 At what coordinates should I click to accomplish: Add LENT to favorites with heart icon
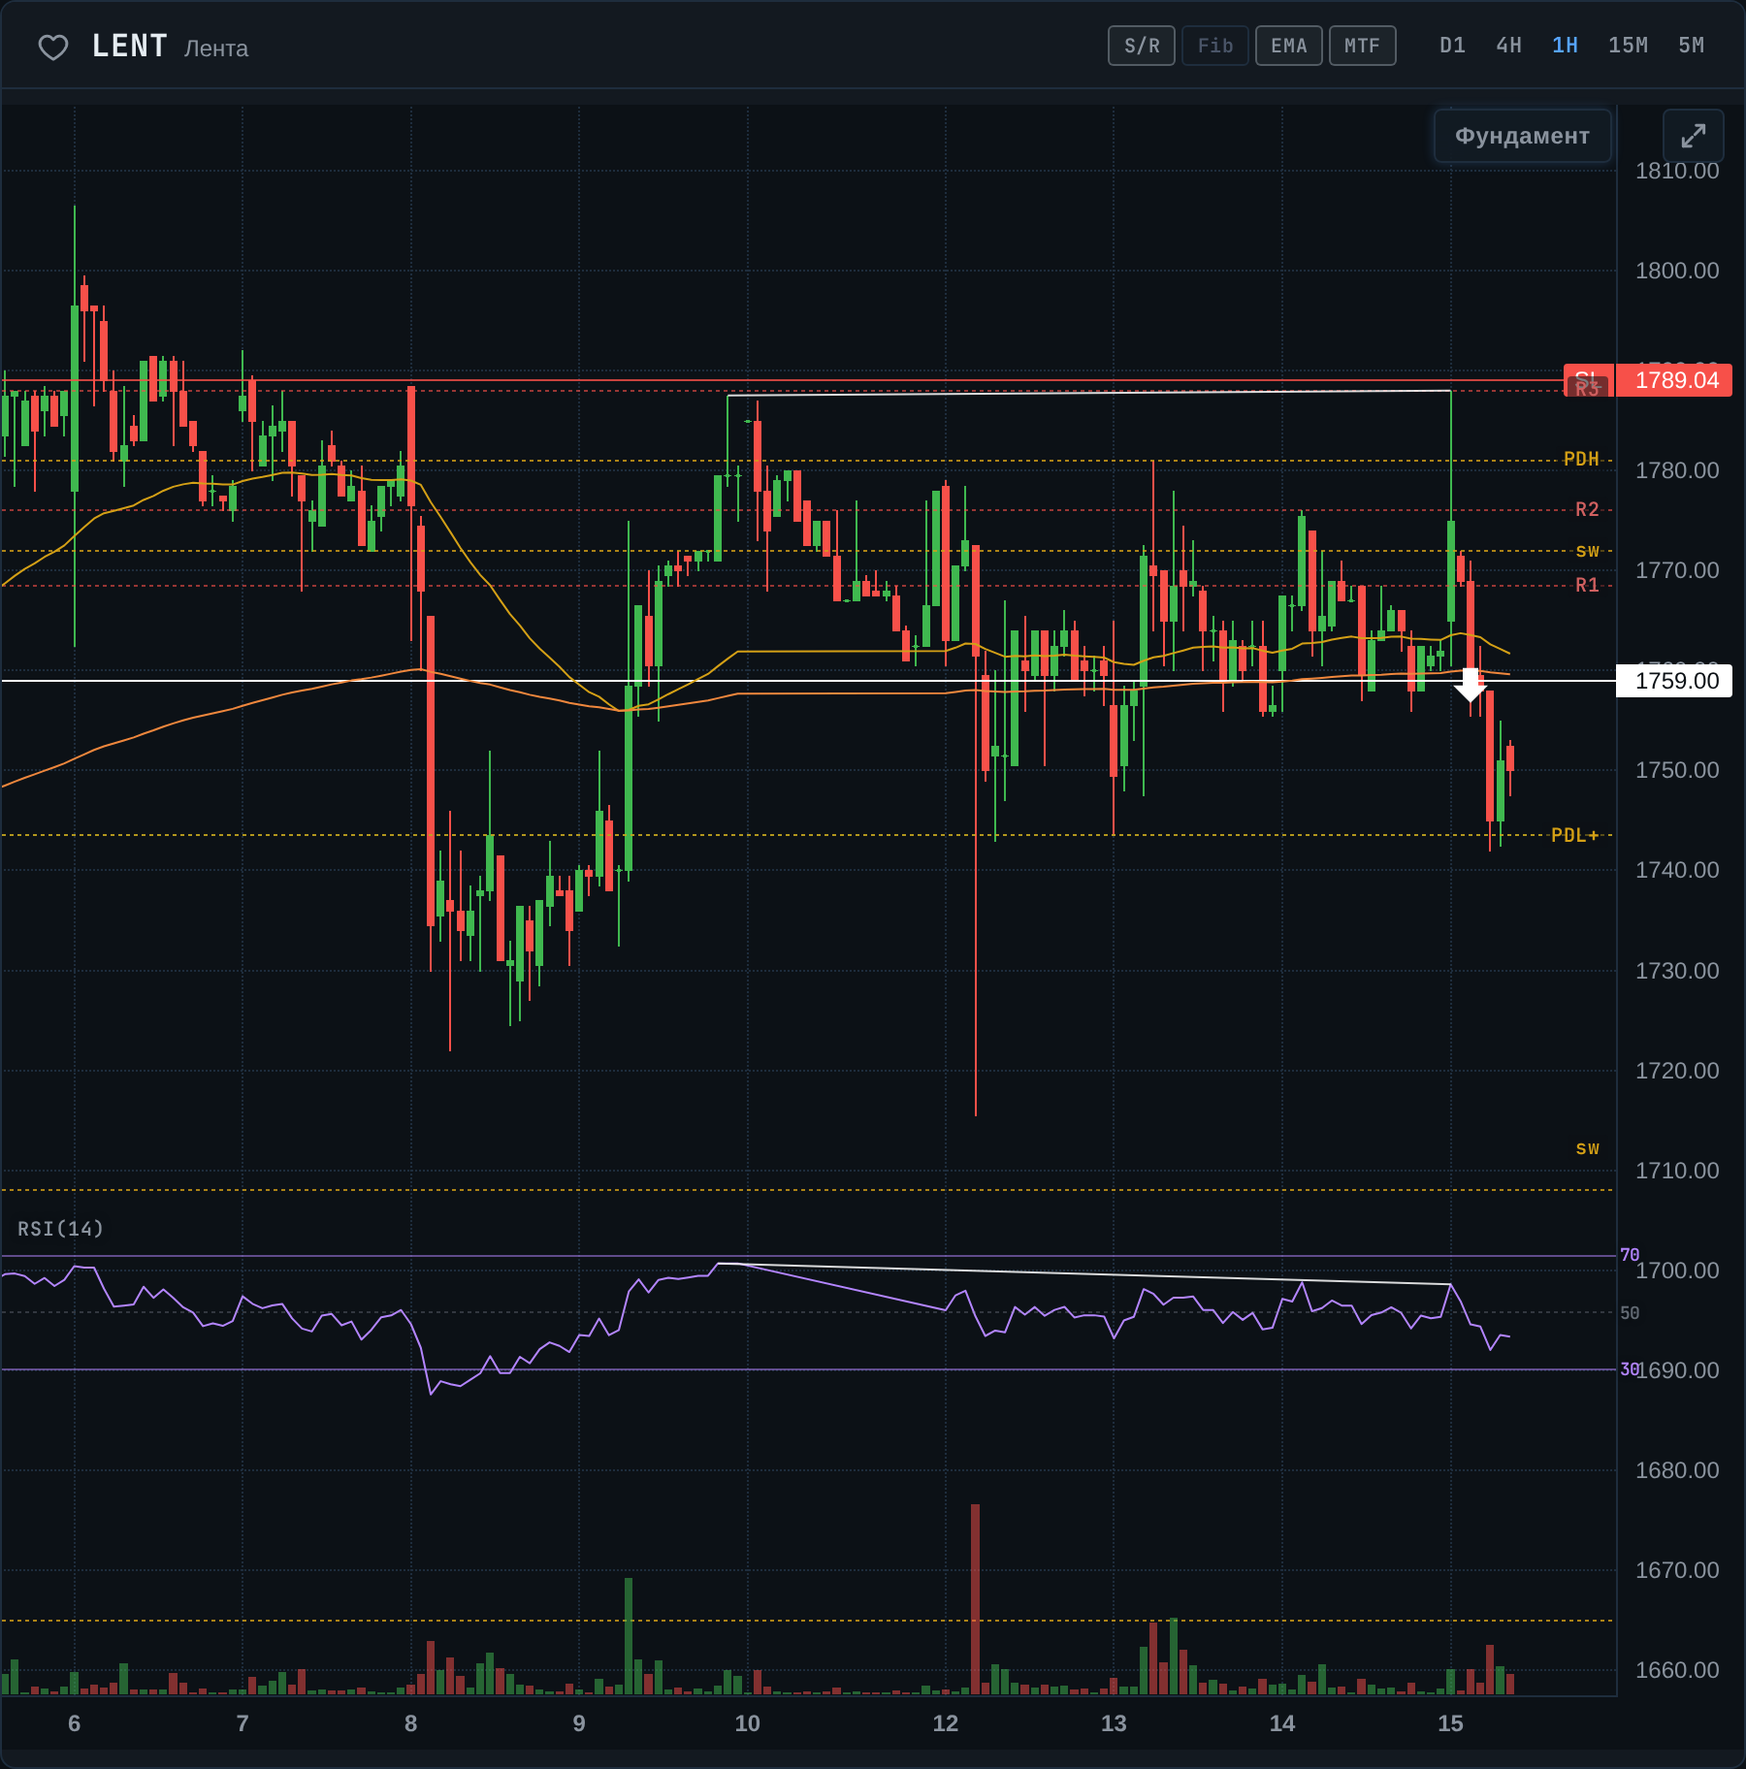click(53, 47)
